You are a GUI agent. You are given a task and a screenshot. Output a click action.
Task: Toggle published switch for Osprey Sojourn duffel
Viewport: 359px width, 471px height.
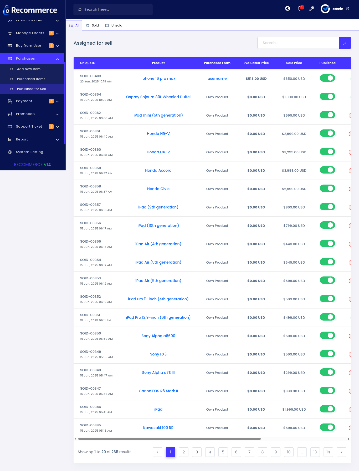click(327, 97)
